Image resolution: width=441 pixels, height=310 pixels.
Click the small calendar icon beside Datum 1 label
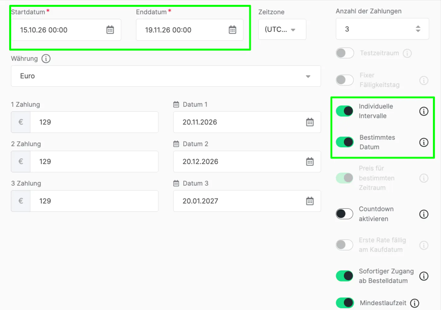[176, 104]
